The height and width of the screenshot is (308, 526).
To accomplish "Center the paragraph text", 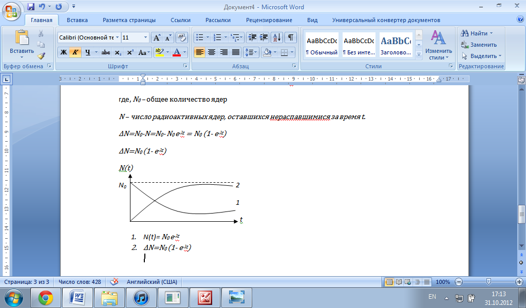I will (x=212, y=52).
